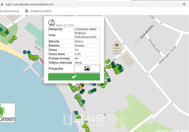Select the Srednja aesthetics value cell
The width and height of the screenshot is (189, 132).
point(87,45)
